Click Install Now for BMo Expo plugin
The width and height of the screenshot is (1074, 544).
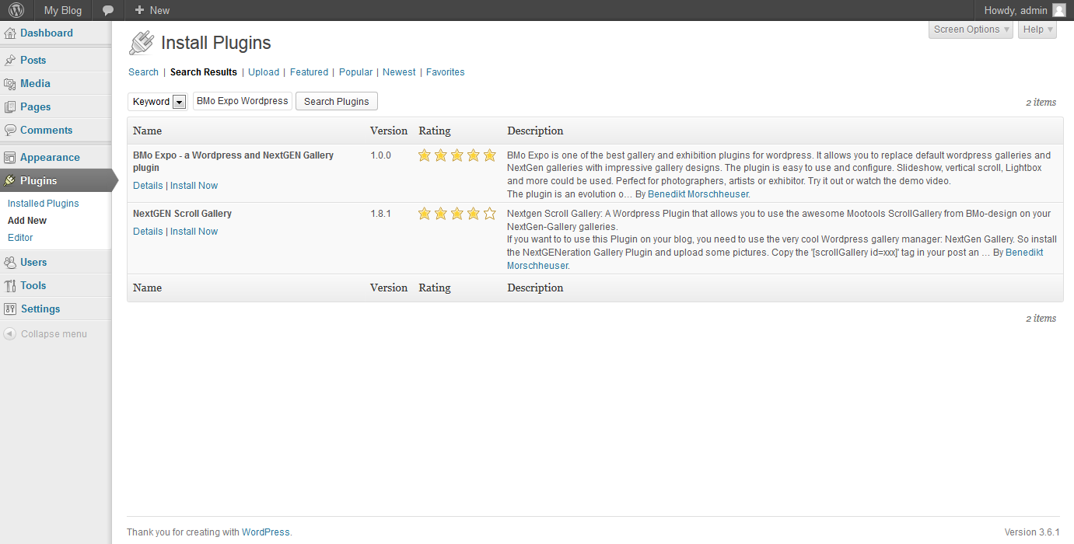[x=194, y=186]
